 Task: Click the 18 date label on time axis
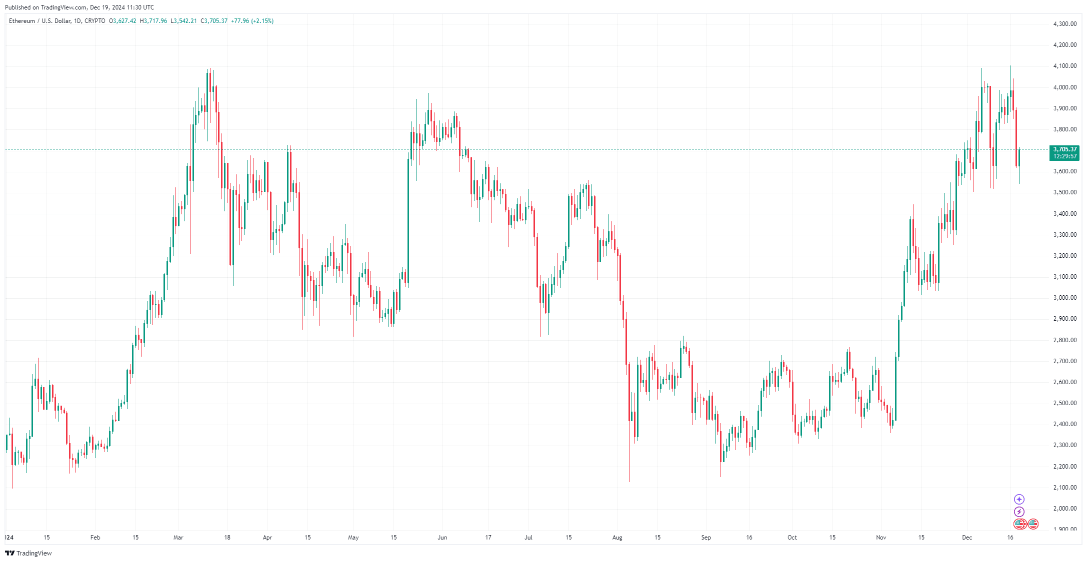pos(227,538)
